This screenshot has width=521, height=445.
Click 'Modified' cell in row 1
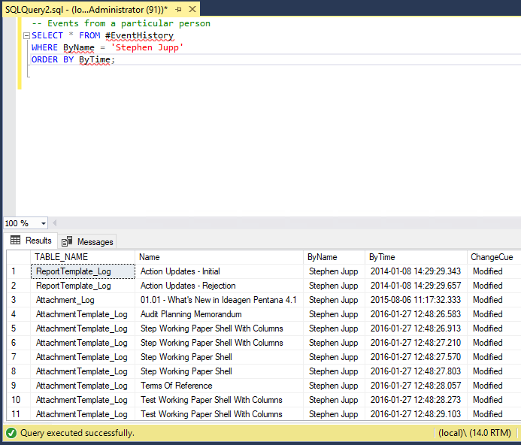click(494, 271)
